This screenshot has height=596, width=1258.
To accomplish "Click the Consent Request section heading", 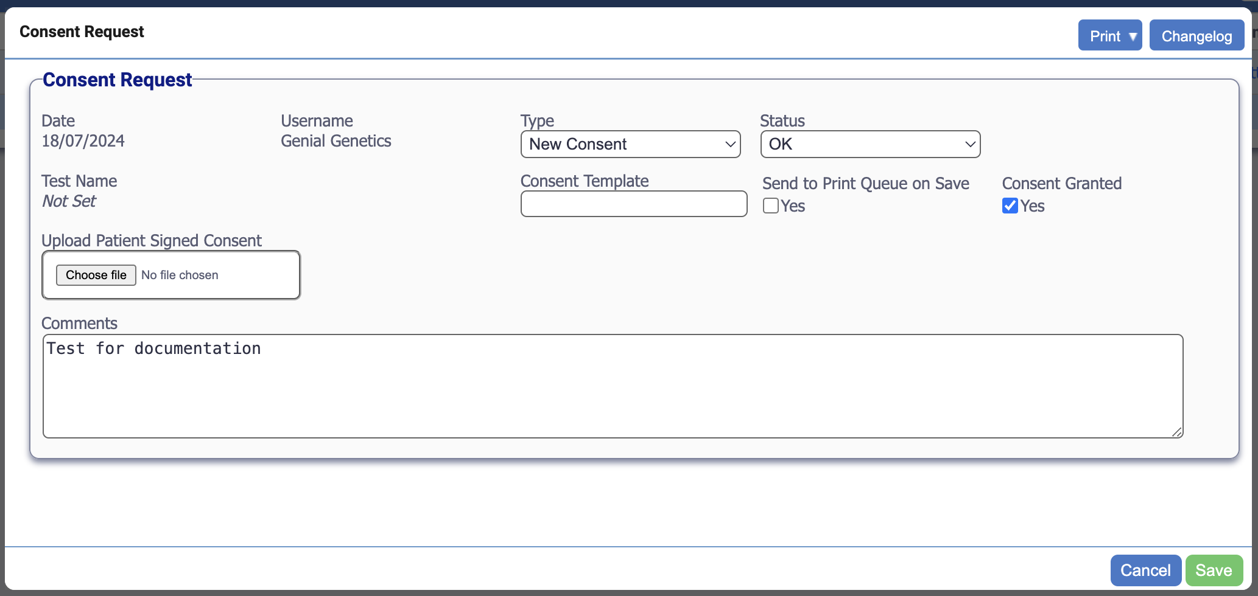I will pos(117,80).
